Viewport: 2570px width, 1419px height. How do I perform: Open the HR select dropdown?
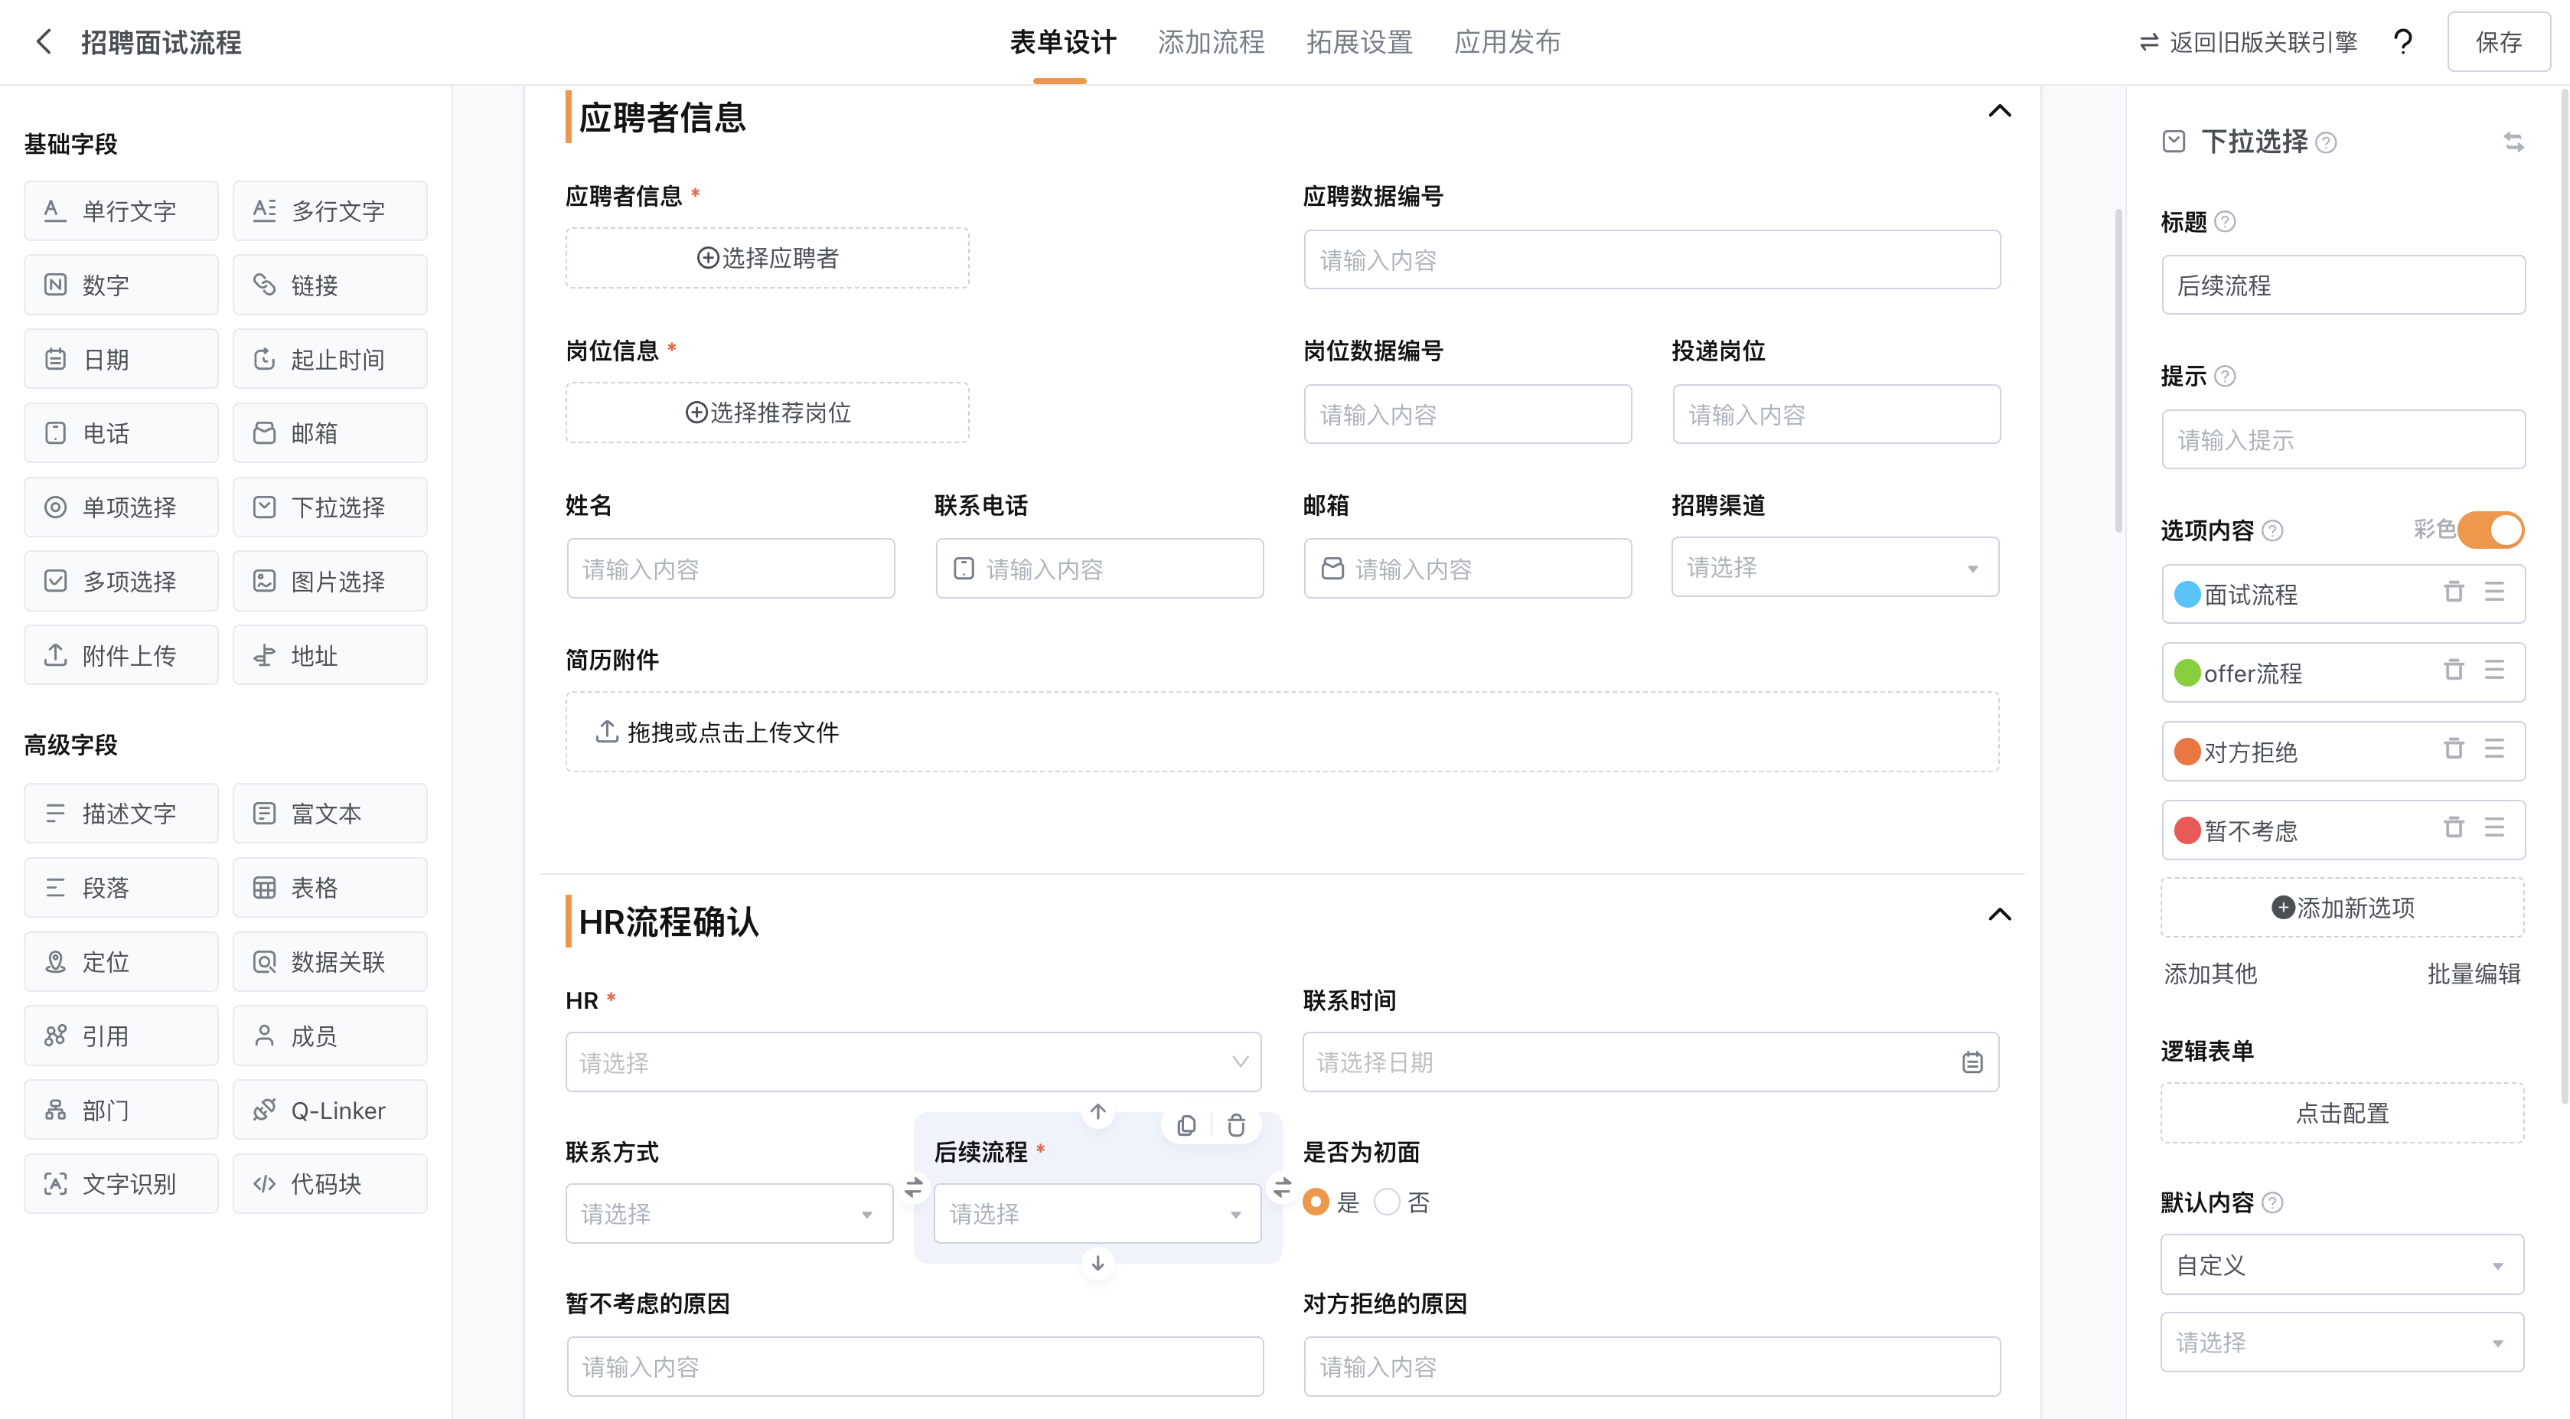[x=913, y=1062]
